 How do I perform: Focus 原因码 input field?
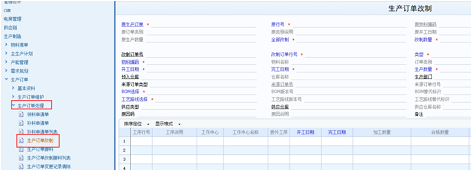pyautogui.click(x=197, y=114)
